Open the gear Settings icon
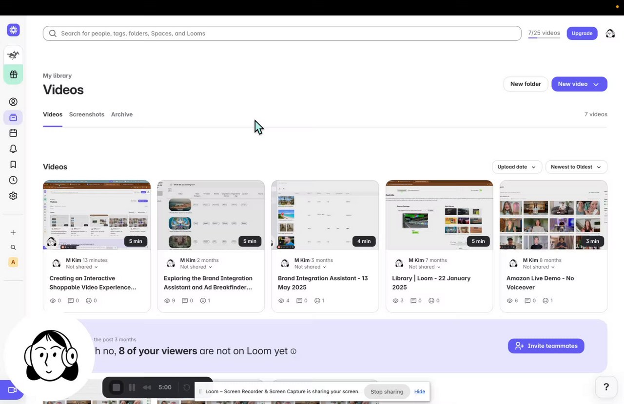This screenshot has height=404, width=624. click(x=13, y=196)
